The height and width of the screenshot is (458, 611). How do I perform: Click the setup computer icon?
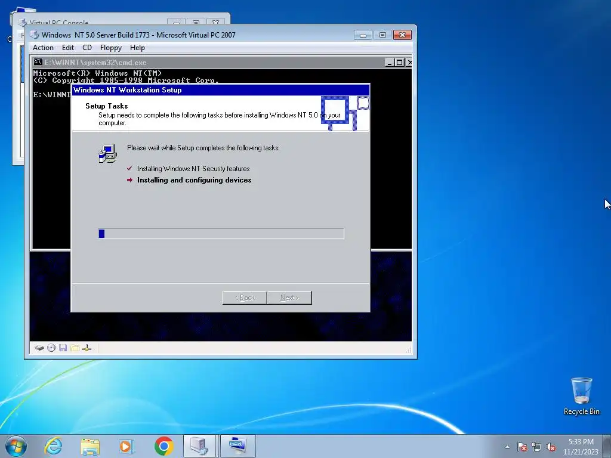tap(107, 153)
